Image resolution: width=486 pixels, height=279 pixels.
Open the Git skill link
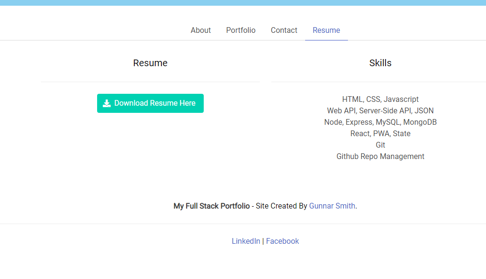(380, 145)
